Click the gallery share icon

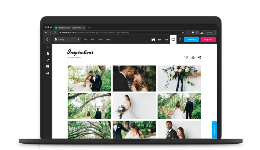click(x=199, y=57)
